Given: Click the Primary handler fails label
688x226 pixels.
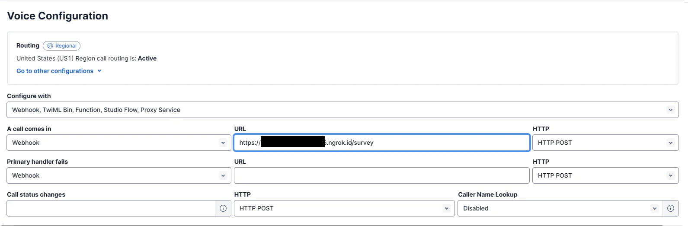Looking at the screenshot, I should [37, 162].
